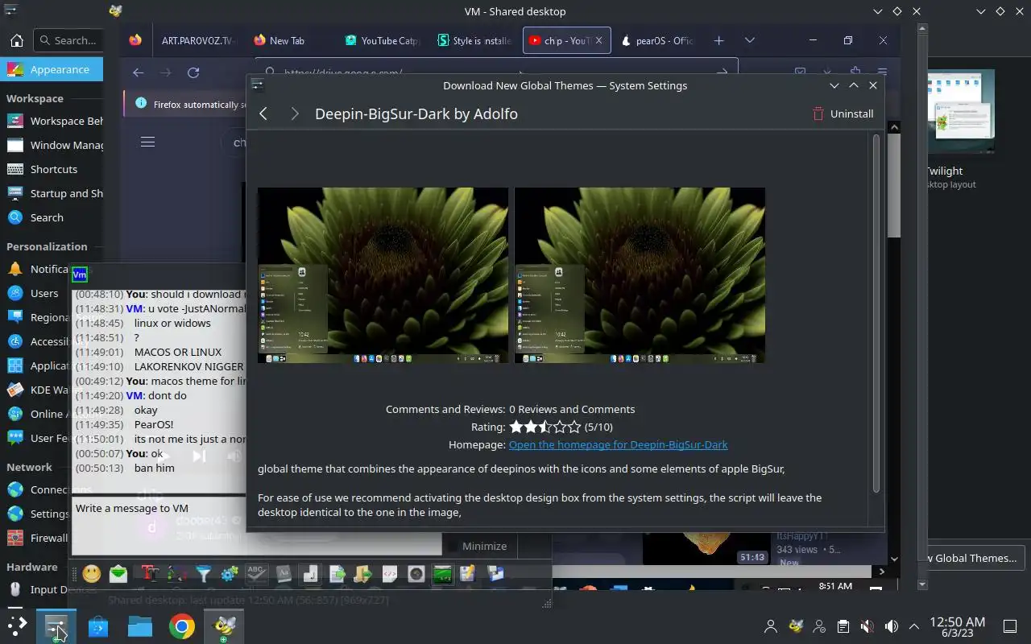The width and height of the screenshot is (1031, 644).
Task: Click the green chalkboard icon in chat toolbar
Action: coord(442,574)
